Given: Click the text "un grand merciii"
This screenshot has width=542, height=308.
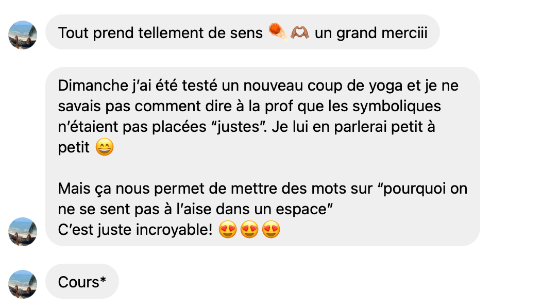Looking at the screenshot, I should coord(371,33).
